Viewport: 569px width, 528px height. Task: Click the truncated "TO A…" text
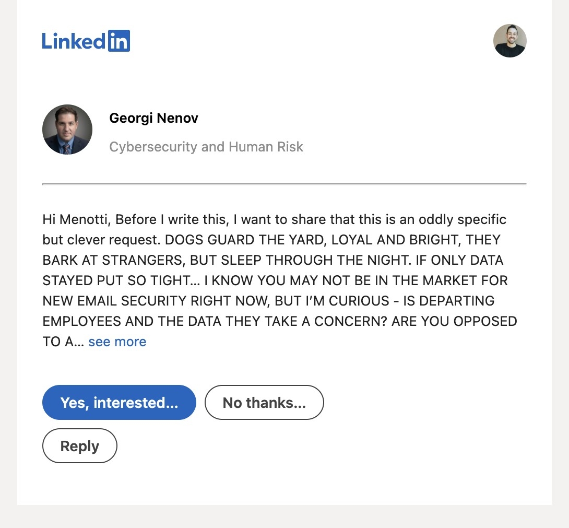(x=63, y=342)
